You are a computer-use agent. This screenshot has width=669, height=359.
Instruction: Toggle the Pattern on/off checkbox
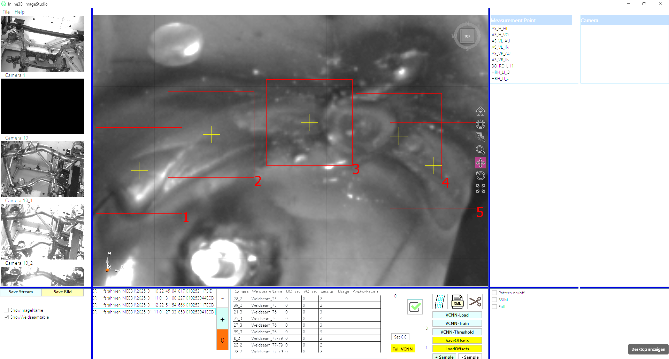point(494,293)
